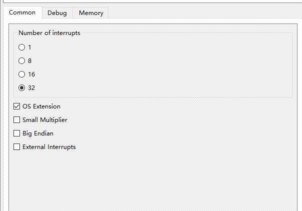Click the "OS Extension" label text

tap(41, 106)
